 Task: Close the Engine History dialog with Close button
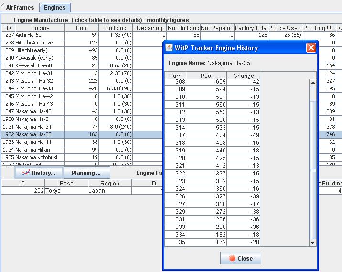point(241,258)
